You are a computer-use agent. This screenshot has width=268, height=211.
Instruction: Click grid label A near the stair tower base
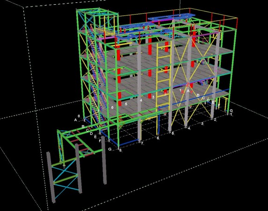(75, 120)
